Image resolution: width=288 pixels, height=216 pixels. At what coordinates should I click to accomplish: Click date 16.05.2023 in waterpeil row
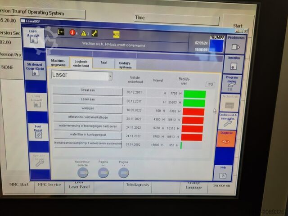[134, 110]
